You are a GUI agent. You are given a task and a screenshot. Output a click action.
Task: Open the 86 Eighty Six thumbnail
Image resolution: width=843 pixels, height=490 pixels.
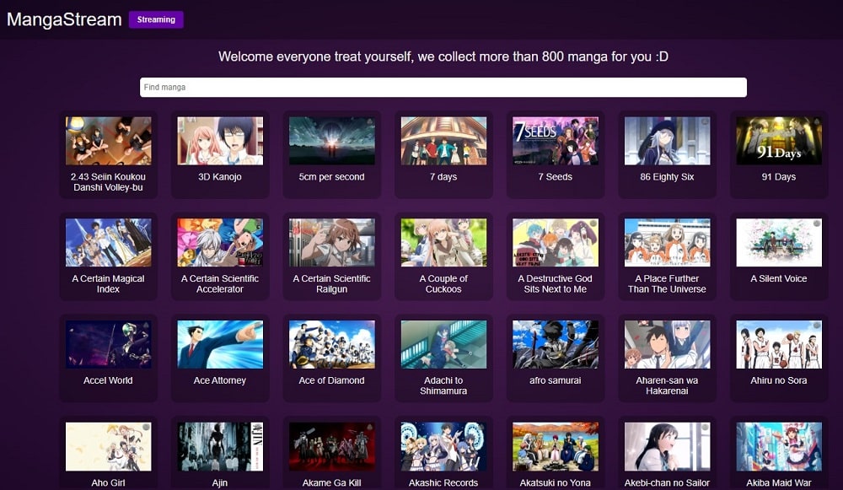point(667,141)
